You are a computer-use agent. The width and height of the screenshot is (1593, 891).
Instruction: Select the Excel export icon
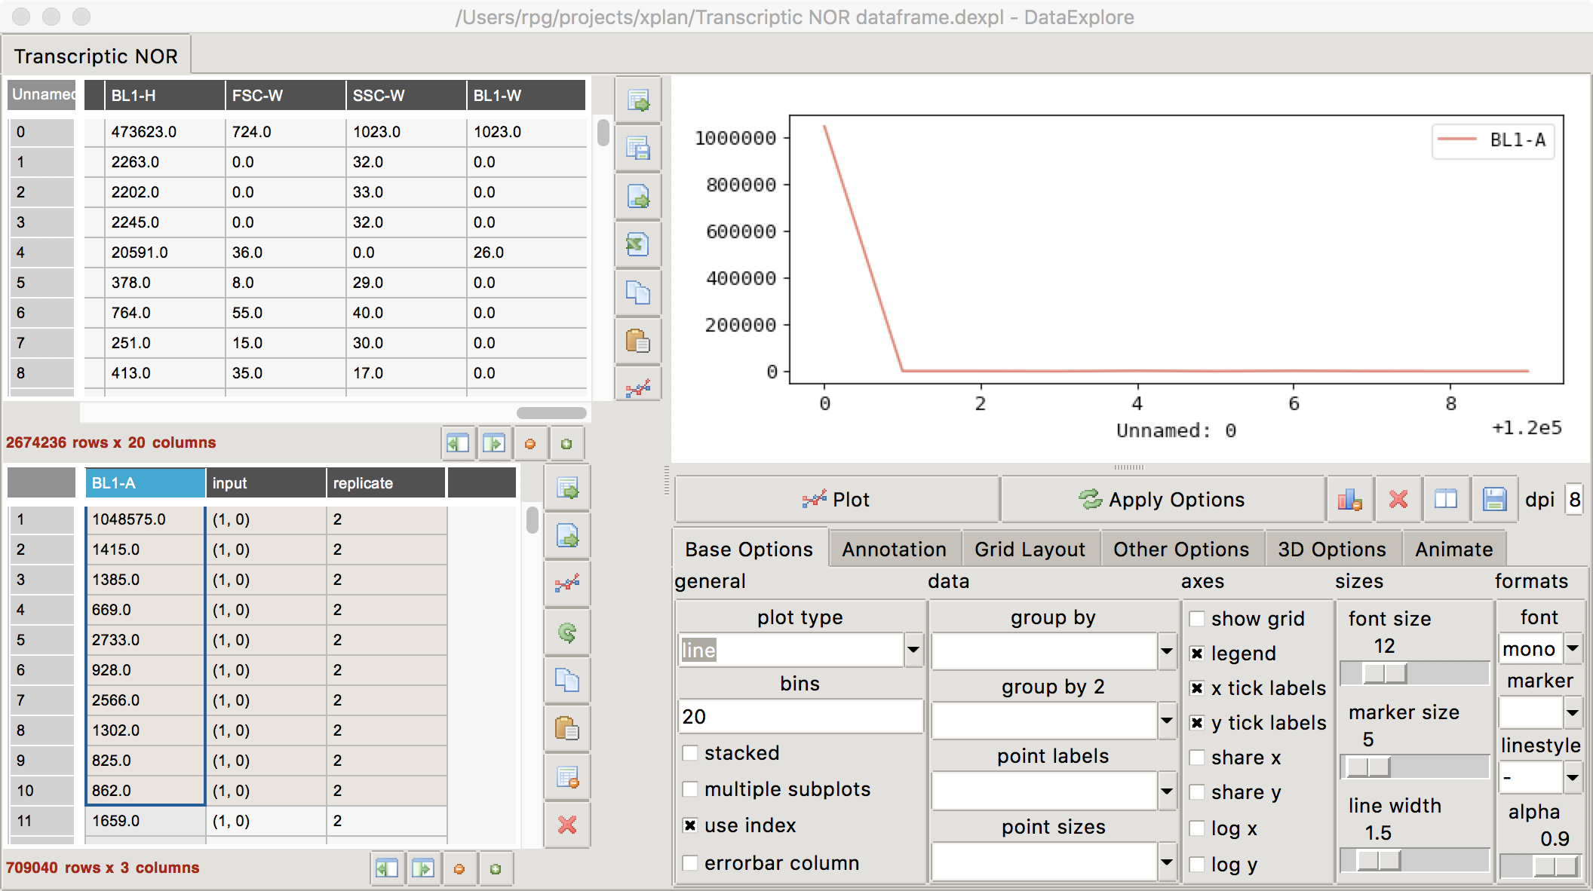637,244
